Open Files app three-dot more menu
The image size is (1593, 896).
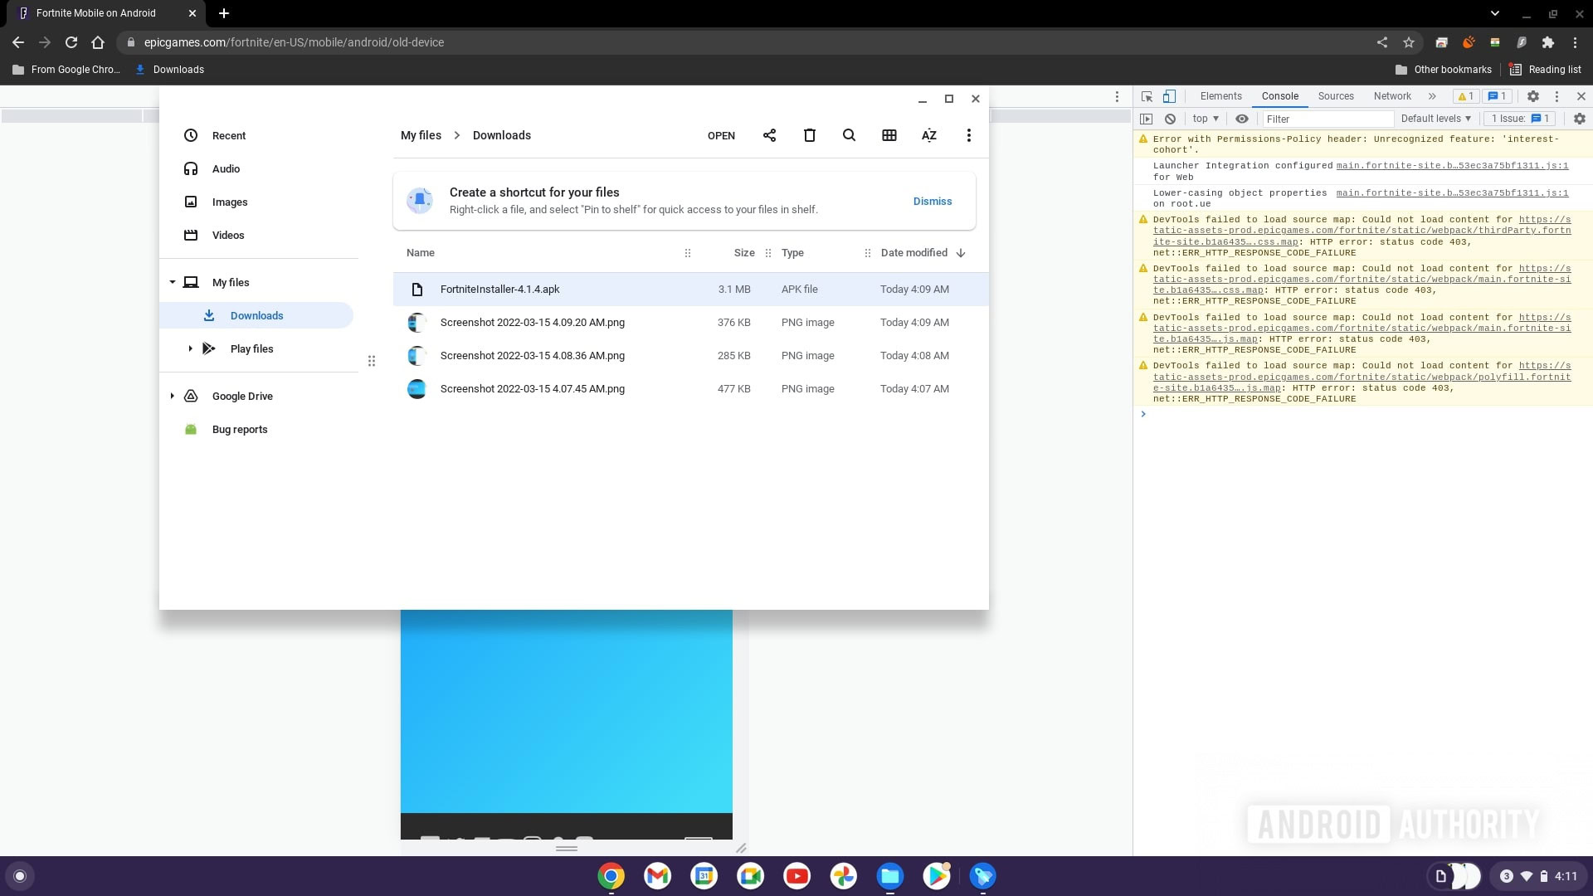click(x=968, y=135)
